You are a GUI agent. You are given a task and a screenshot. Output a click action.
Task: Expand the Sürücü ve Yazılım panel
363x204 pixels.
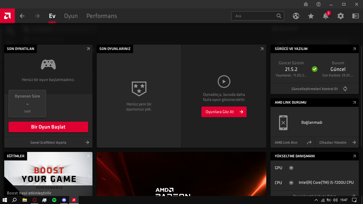coord(354,49)
